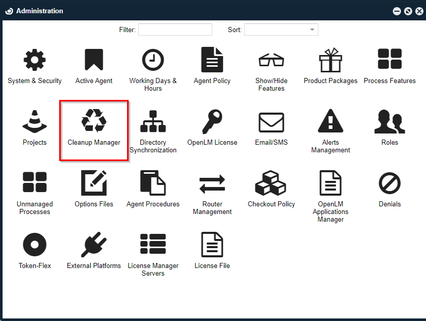Open Alerts Management warning icon
The height and width of the screenshot is (321, 426).
[x=331, y=122]
